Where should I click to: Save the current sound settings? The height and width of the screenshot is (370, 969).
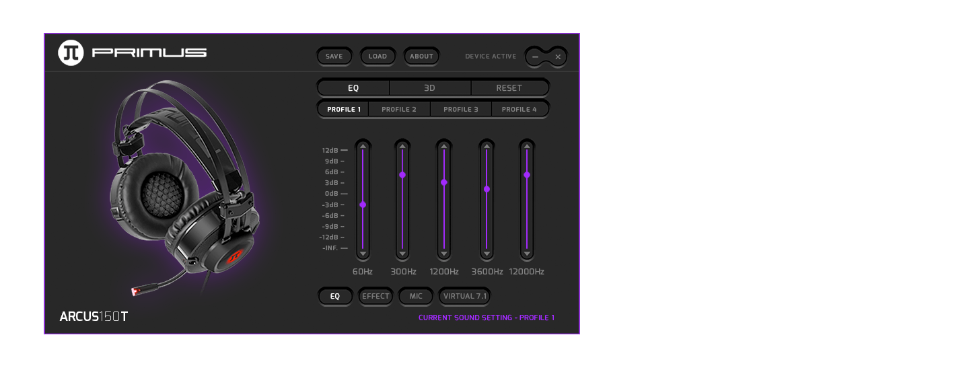(334, 57)
